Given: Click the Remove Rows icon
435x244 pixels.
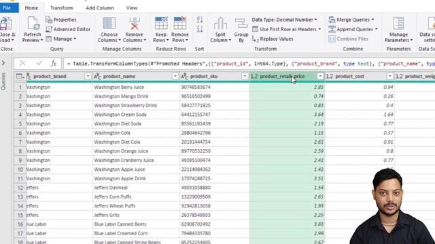Looking at the screenshot, I should (x=179, y=23).
